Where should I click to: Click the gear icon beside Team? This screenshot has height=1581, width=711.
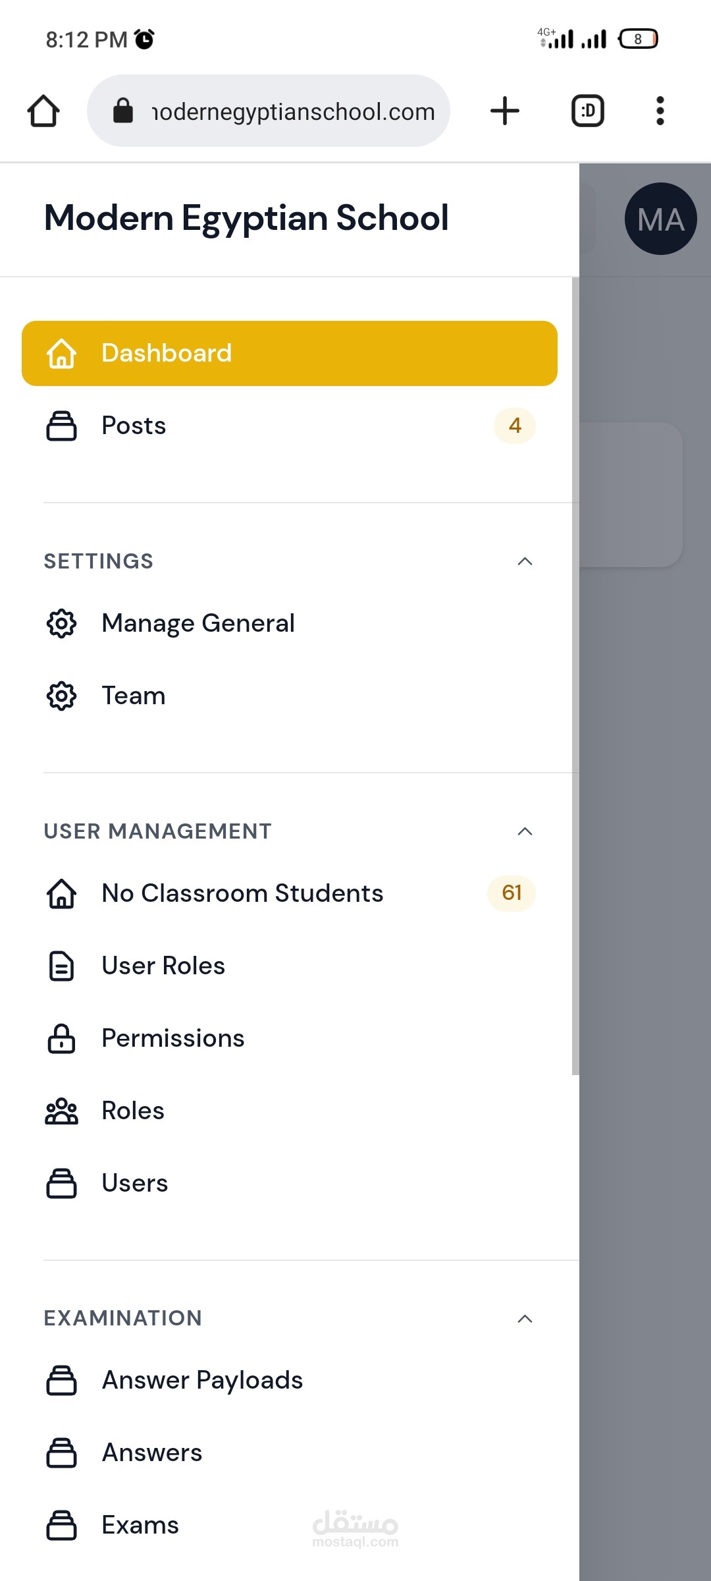pos(61,696)
